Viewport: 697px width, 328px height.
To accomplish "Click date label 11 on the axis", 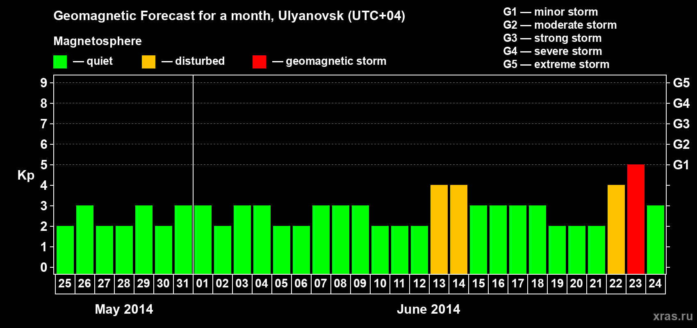I will [x=399, y=283].
